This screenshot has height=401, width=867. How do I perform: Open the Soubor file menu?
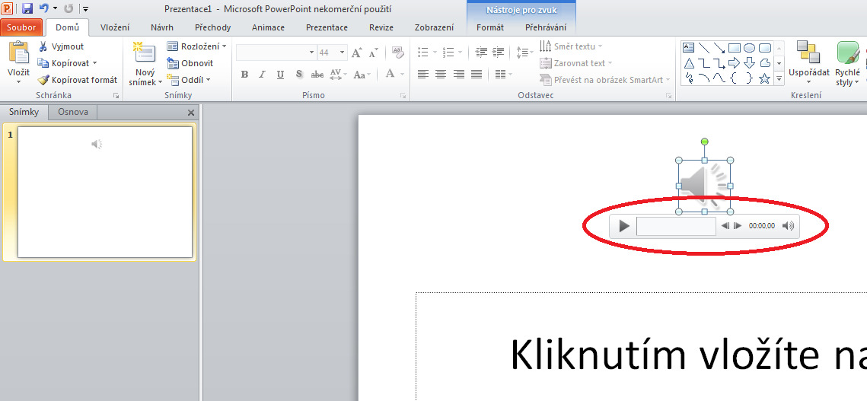coord(22,27)
